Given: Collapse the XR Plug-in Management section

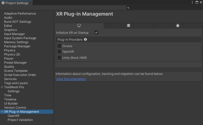Looking at the screenshot, I should point(2,112).
